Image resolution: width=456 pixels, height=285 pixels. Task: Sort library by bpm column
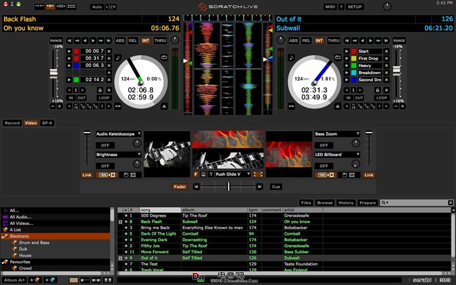coord(254,210)
